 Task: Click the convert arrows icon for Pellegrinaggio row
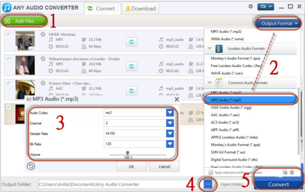[x=131, y=66]
